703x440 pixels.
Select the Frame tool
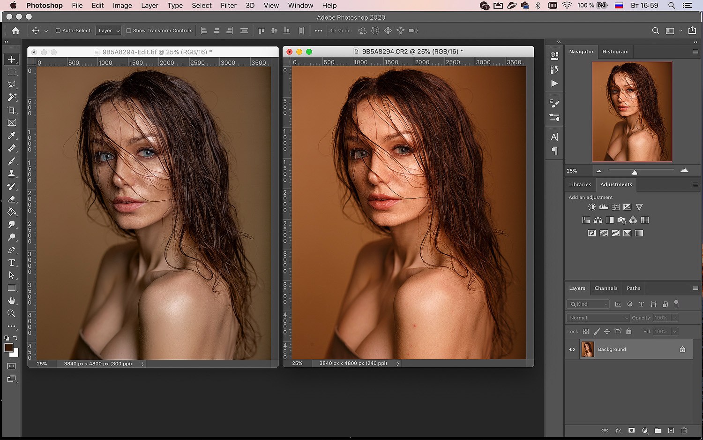click(12, 123)
